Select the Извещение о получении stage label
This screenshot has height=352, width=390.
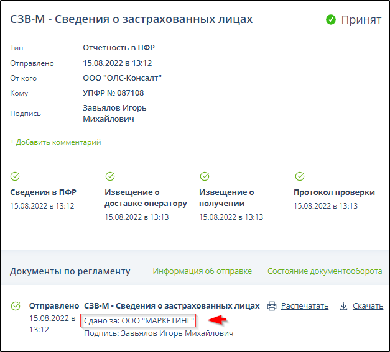coord(226,198)
